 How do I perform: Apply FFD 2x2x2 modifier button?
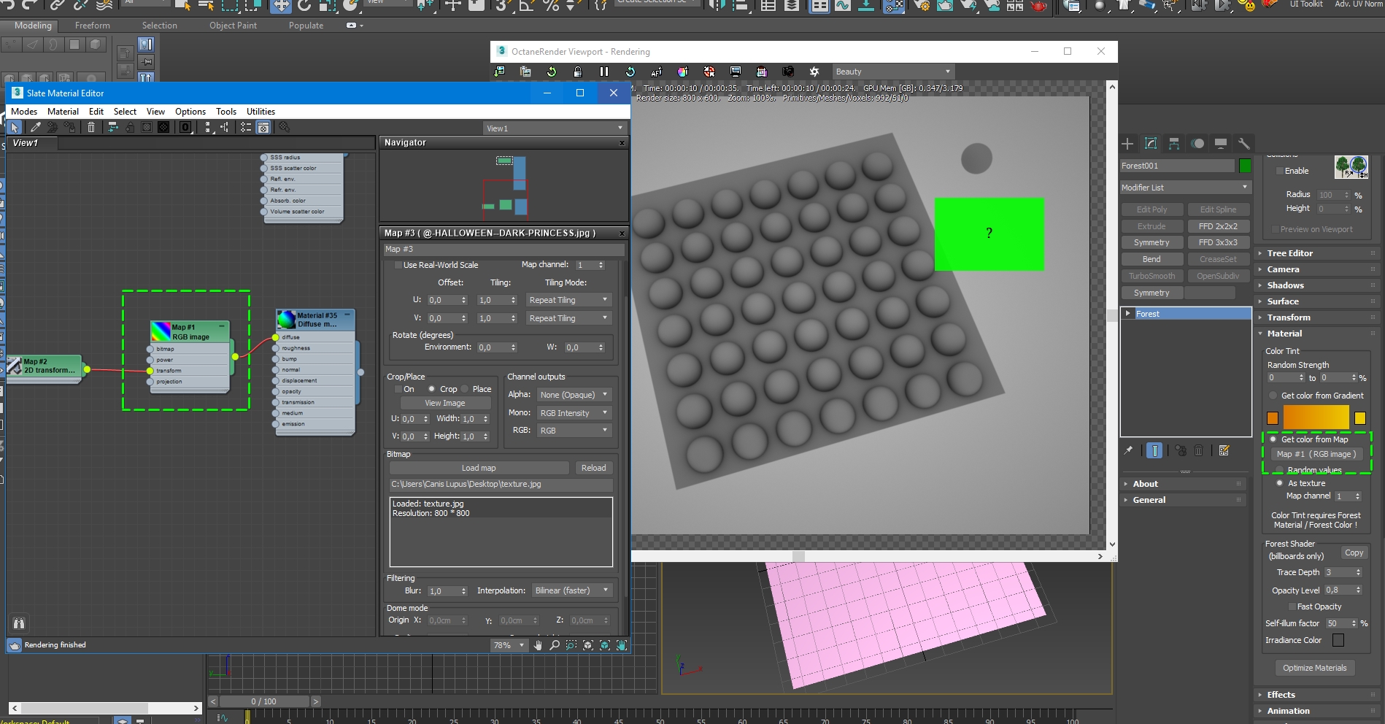click(x=1218, y=226)
